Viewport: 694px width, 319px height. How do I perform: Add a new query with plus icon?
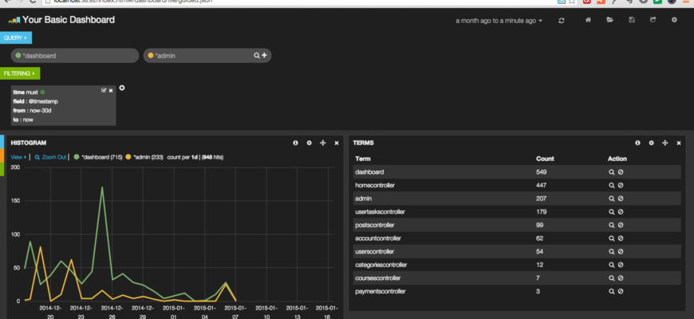[x=264, y=55]
